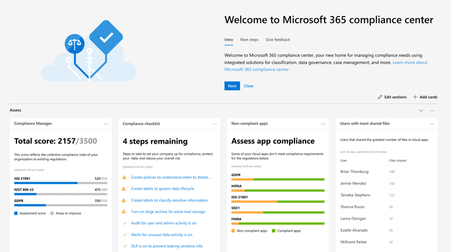Click checkmark next to DLP is on item
451x252 pixels.
pos(125,246)
